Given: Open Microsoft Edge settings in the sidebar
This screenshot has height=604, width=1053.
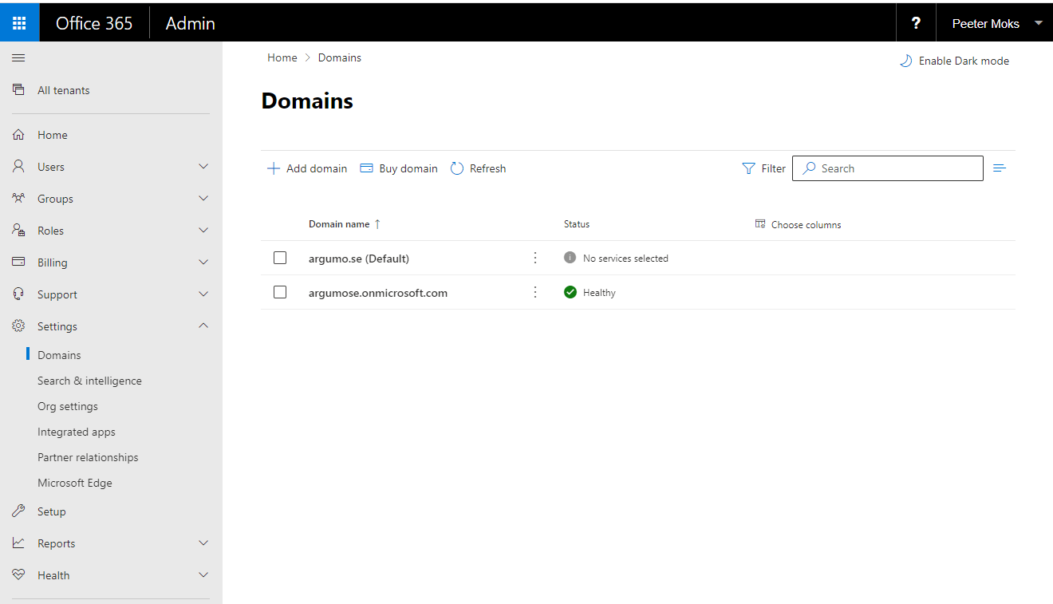Looking at the screenshot, I should [x=75, y=483].
